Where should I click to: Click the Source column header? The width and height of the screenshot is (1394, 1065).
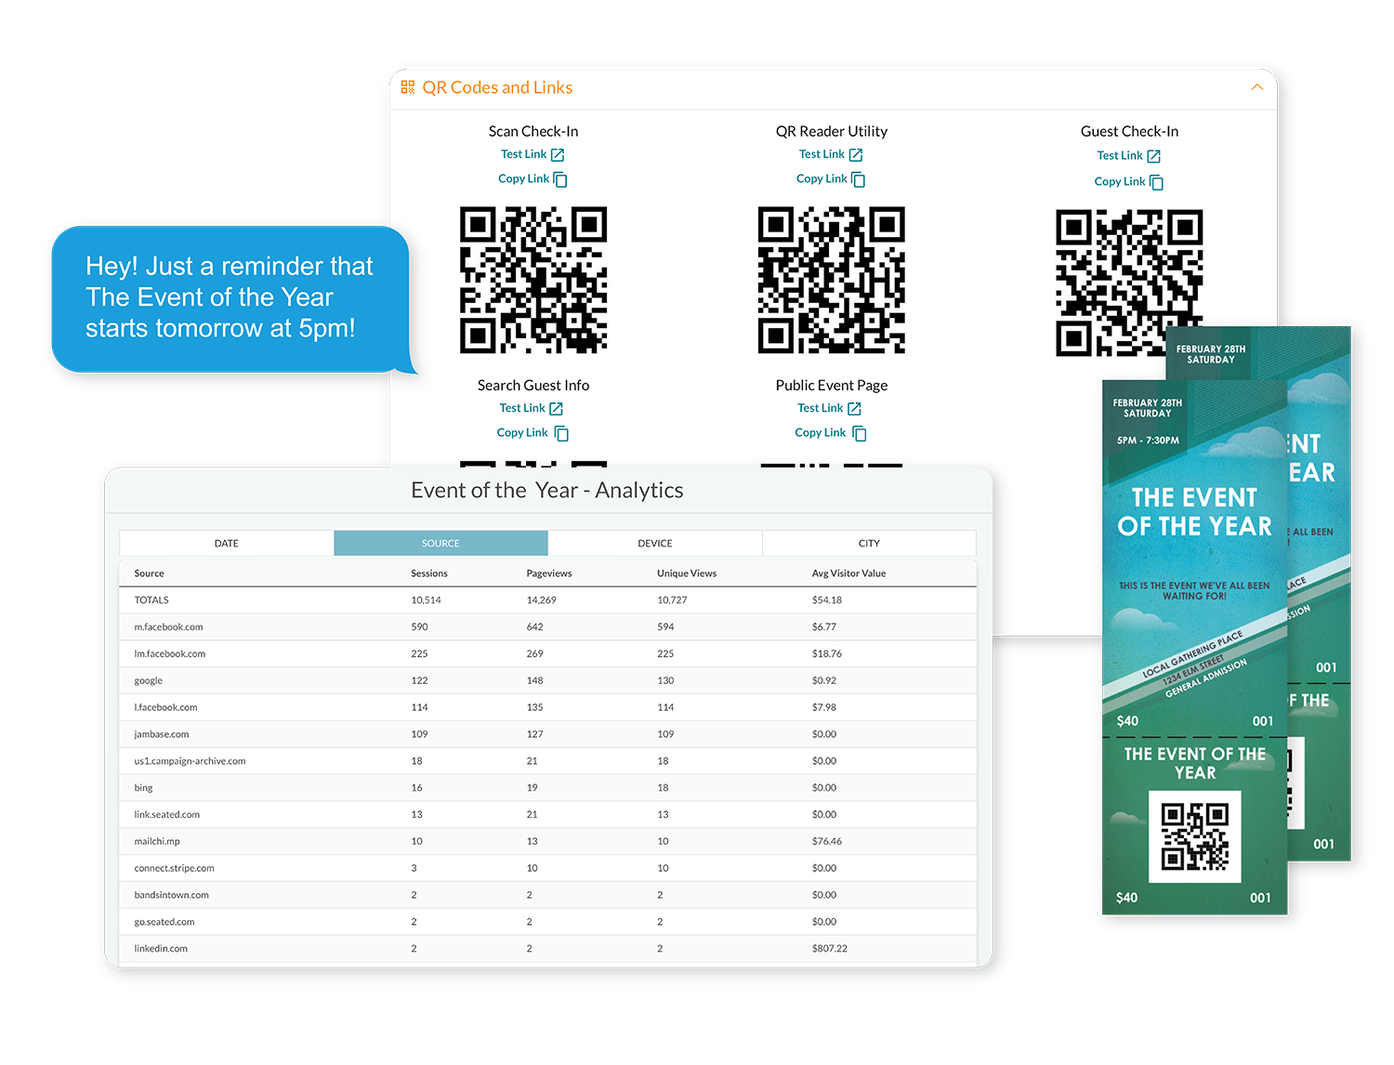point(149,573)
